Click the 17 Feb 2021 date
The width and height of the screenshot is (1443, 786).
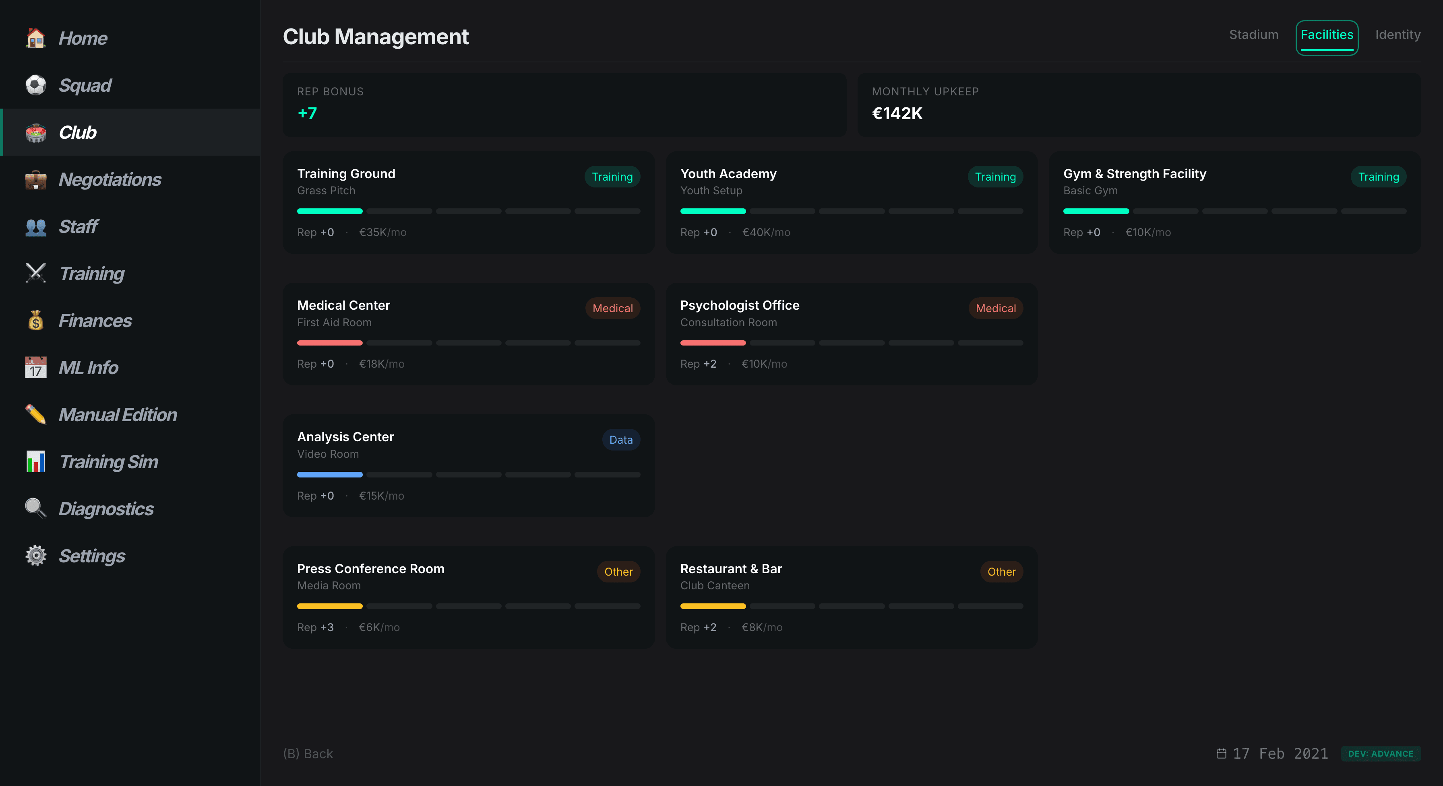pyautogui.click(x=1280, y=753)
